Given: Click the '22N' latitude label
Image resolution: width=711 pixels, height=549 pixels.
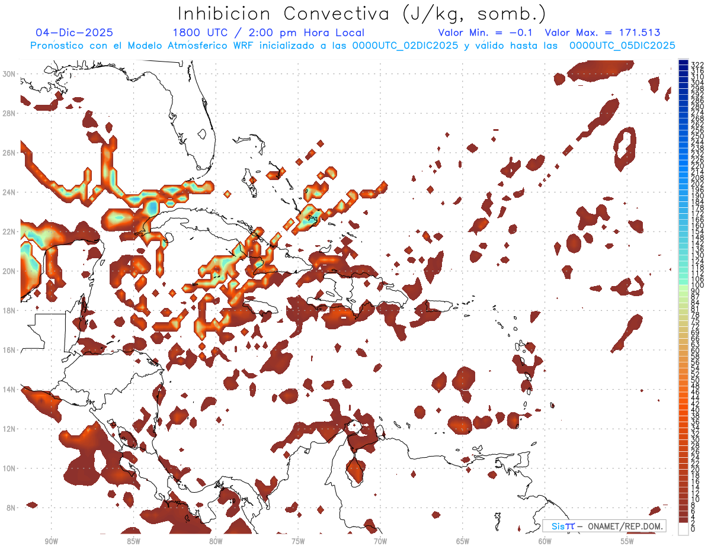Looking at the screenshot, I should tap(9, 232).
